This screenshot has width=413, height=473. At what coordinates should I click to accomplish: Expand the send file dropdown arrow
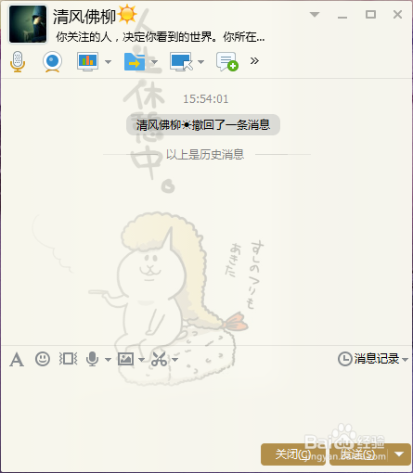pyautogui.click(x=154, y=62)
